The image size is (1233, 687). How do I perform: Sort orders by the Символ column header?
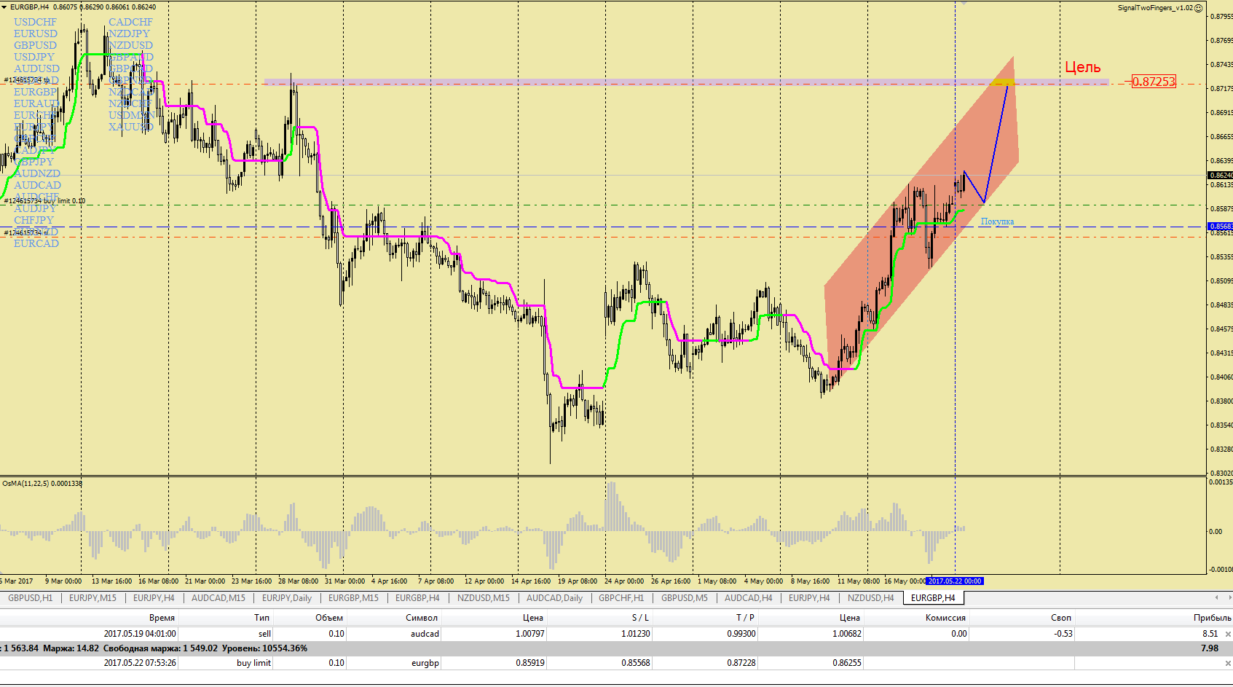click(422, 618)
